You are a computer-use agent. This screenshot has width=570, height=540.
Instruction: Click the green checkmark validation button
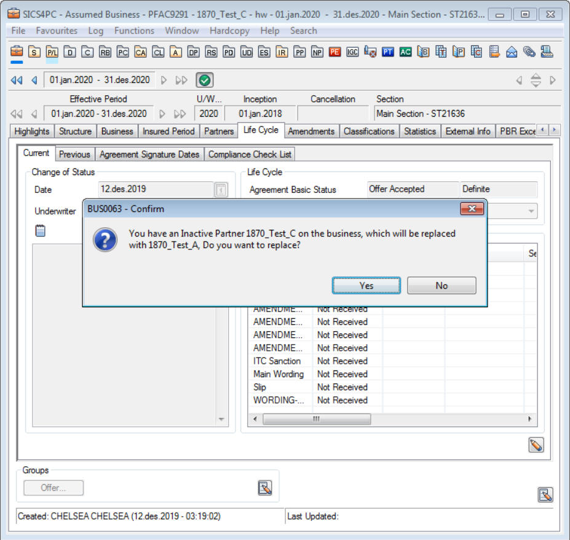click(x=205, y=80)
